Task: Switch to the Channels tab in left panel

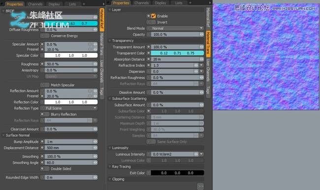Action: pos(35,4)
